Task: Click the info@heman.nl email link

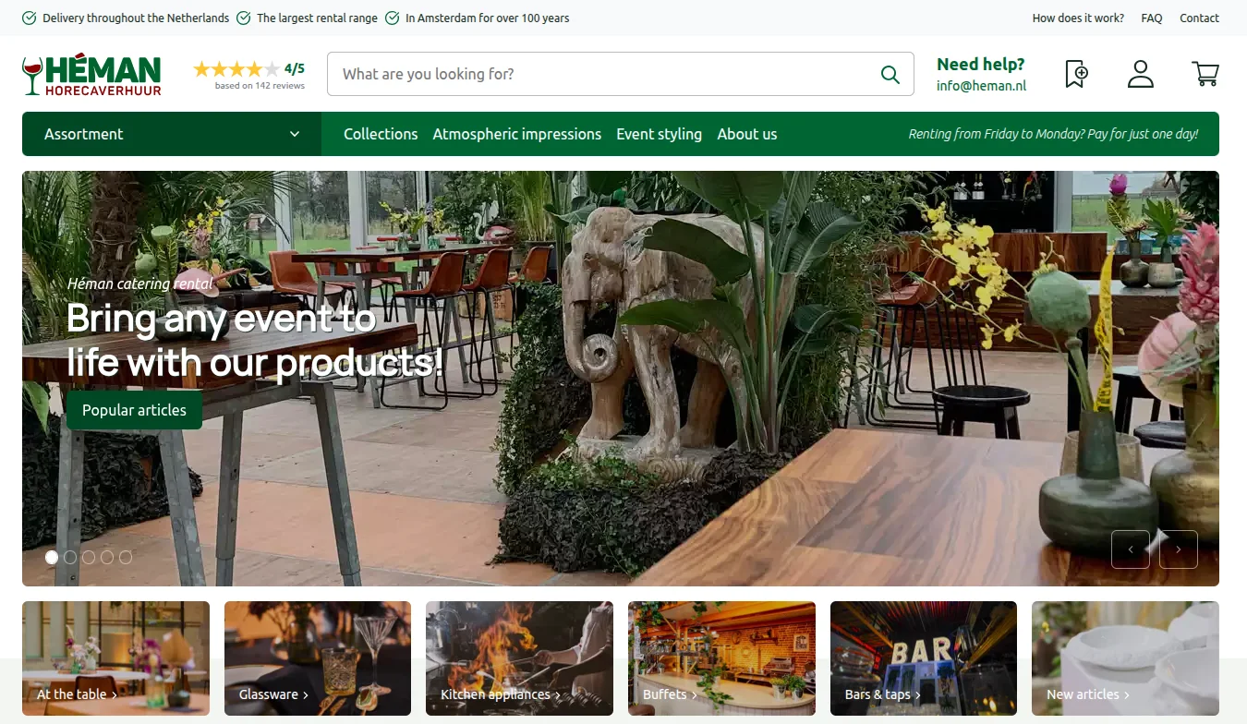Action: tap(981, 86)
